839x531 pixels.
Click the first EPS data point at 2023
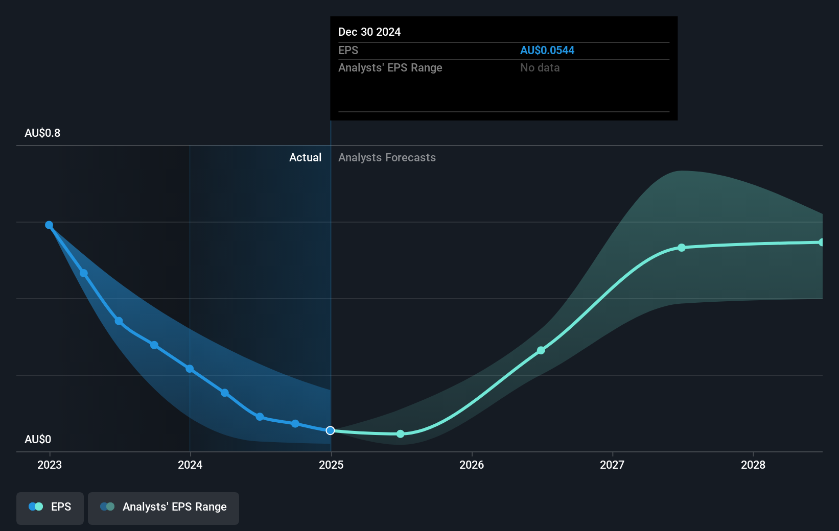(49, 225)
